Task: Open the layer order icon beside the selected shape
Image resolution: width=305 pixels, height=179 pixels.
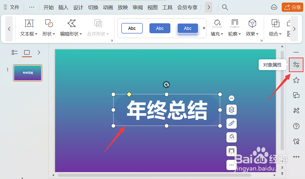Action: click(x=231, y=110)
